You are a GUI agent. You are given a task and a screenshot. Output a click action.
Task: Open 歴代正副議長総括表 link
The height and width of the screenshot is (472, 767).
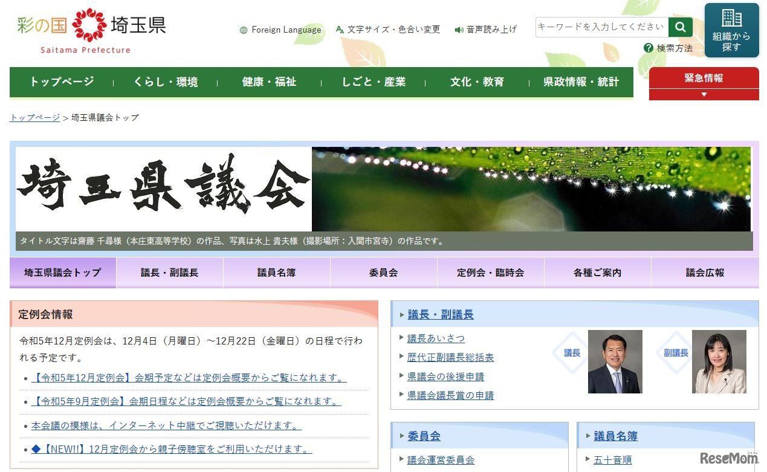(x=450, y=357)
